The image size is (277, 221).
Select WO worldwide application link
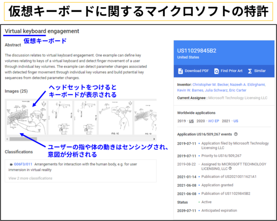[x=211, y=121]
